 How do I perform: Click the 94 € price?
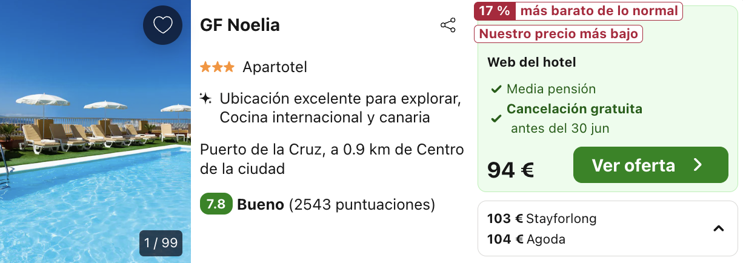pyautogui.click(x=510, y=170)
